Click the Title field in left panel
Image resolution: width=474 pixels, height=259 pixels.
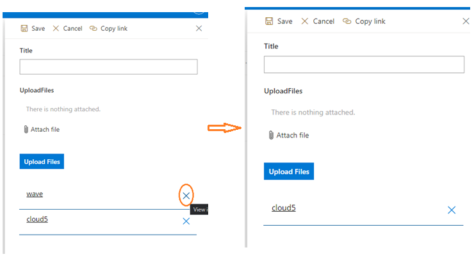[108, 67]
